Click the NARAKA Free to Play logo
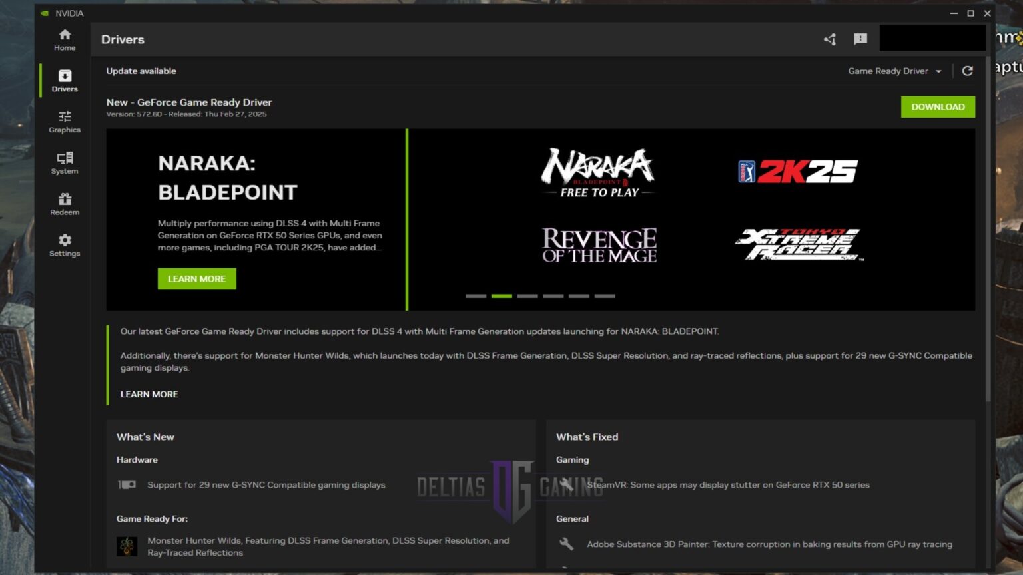The width and height of the screenshot is (1023, 575). pos(599,174)
